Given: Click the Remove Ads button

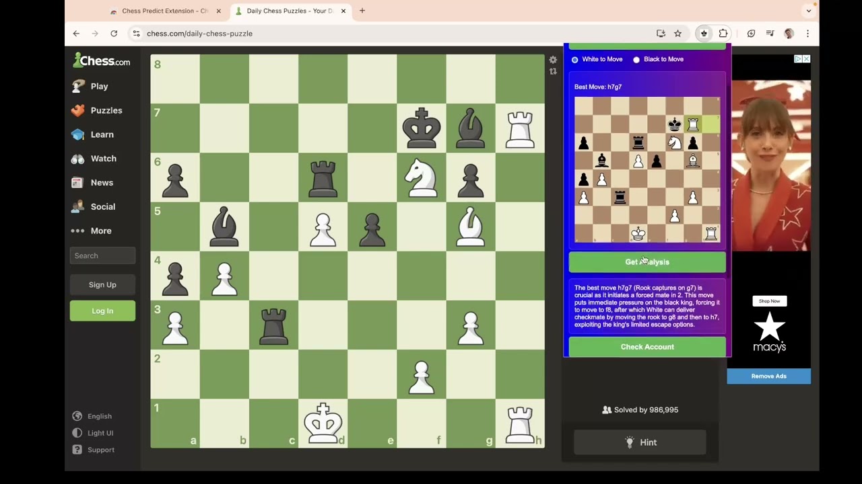Looking at the screenshot, I should [x=768, y=376].
